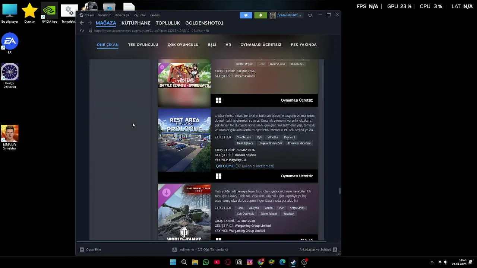This screenshot has width=477, height=268.
Task: Click the Basit Eğlence tag
Action: click(x=245, y=143)
